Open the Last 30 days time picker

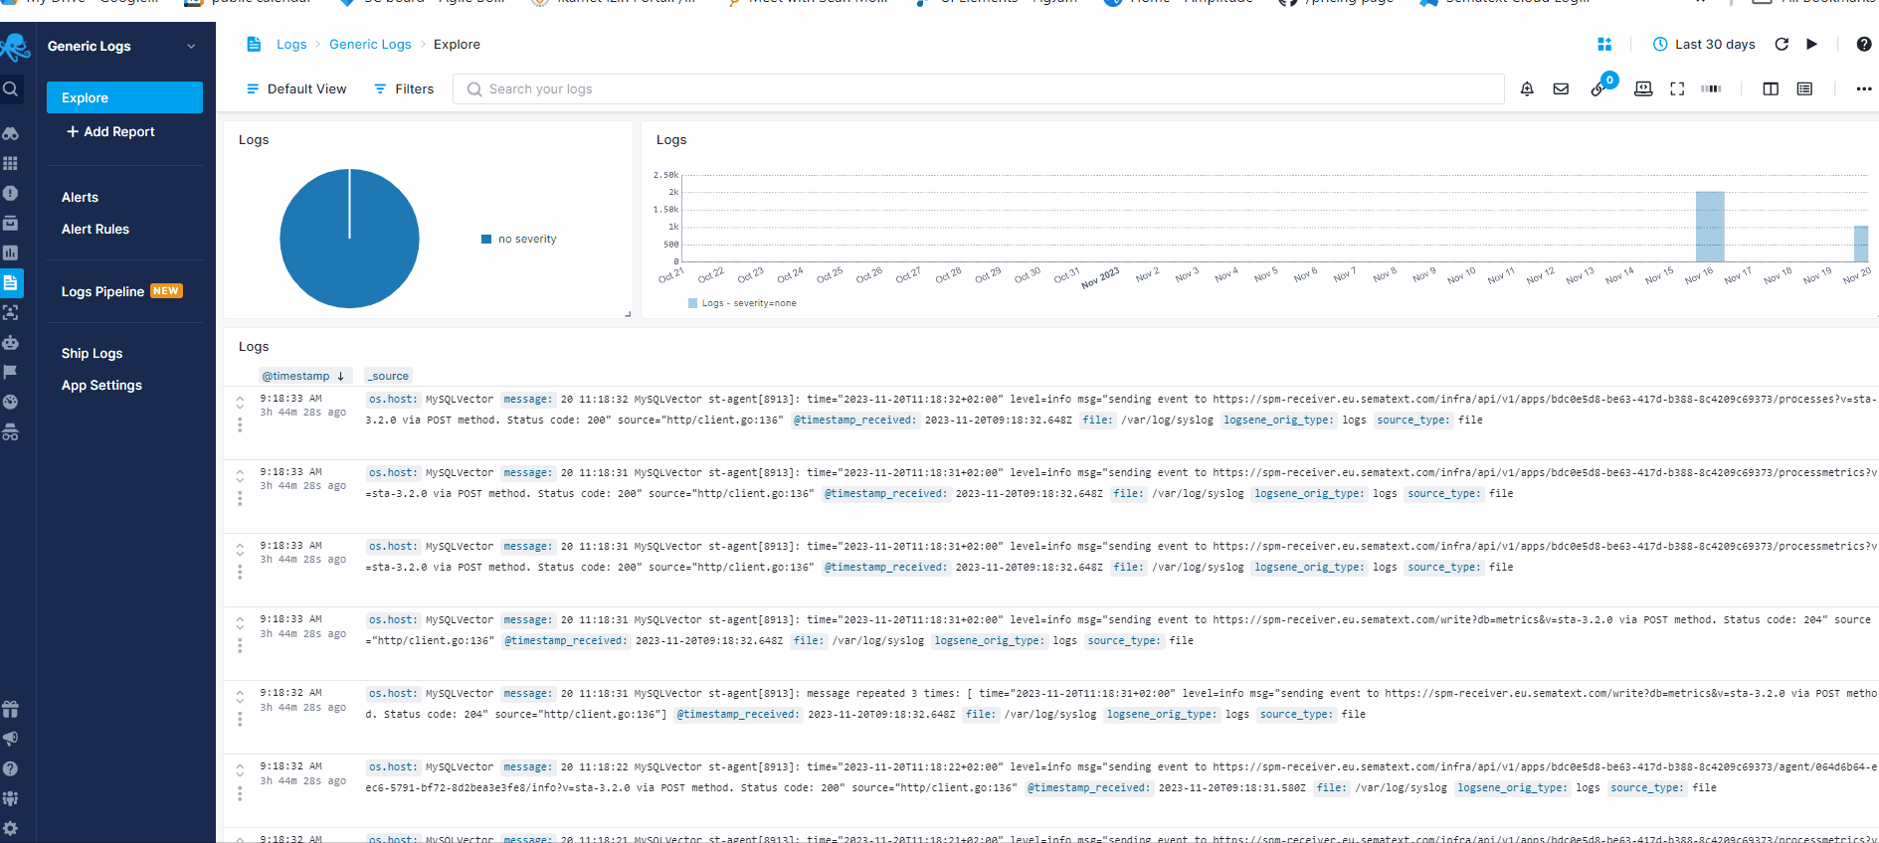(1704, 45)
